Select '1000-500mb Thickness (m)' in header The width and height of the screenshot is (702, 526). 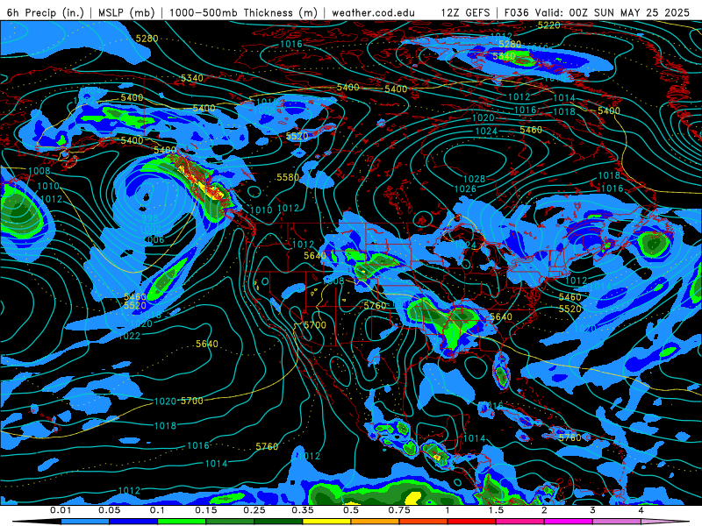(243, 12)
